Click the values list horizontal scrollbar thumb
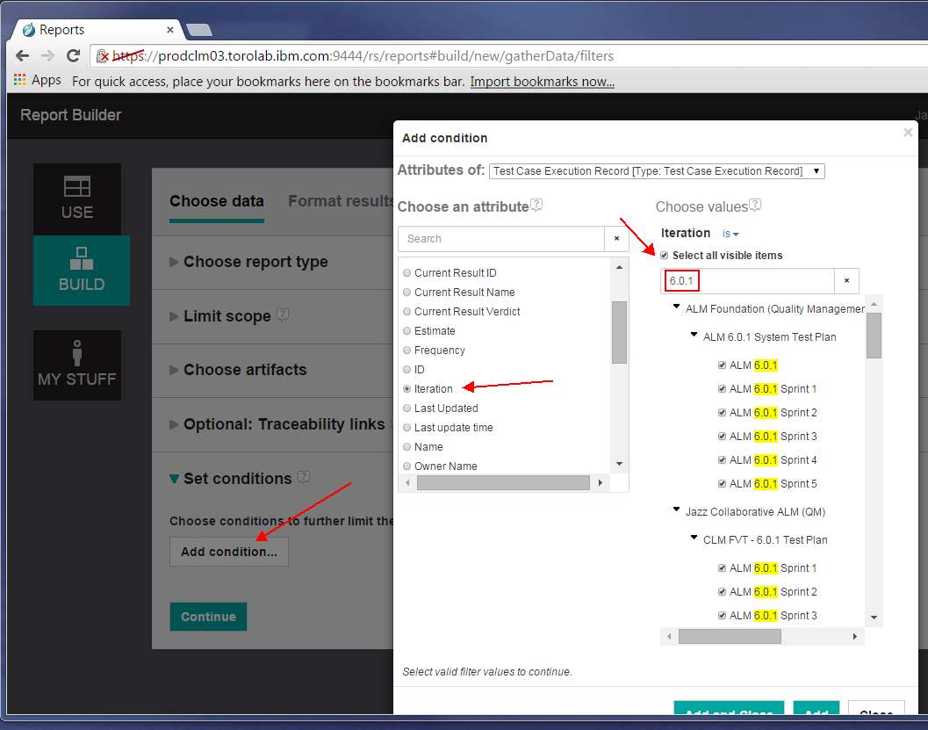The height and width of the screenshot is (730, 928). [x=730, y=637]
